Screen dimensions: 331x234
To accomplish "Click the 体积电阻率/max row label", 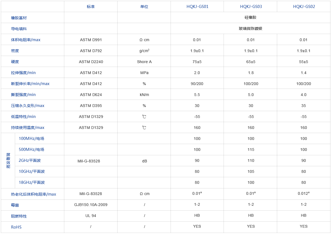I will pyautogui.click(x=26, y=40).
